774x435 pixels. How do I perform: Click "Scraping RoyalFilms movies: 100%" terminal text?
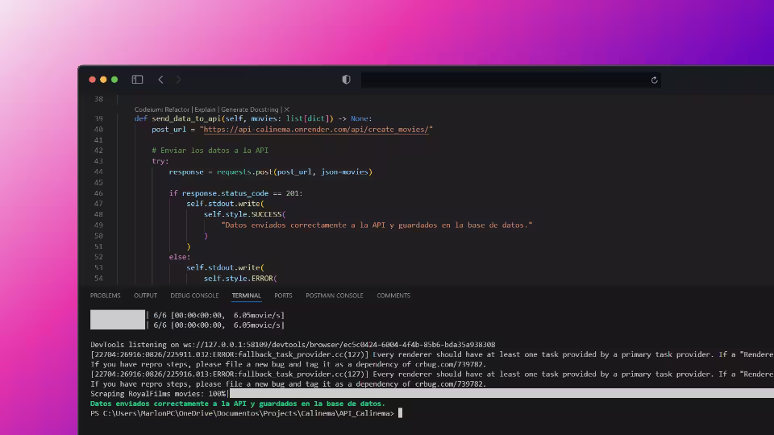click(158, 394)
